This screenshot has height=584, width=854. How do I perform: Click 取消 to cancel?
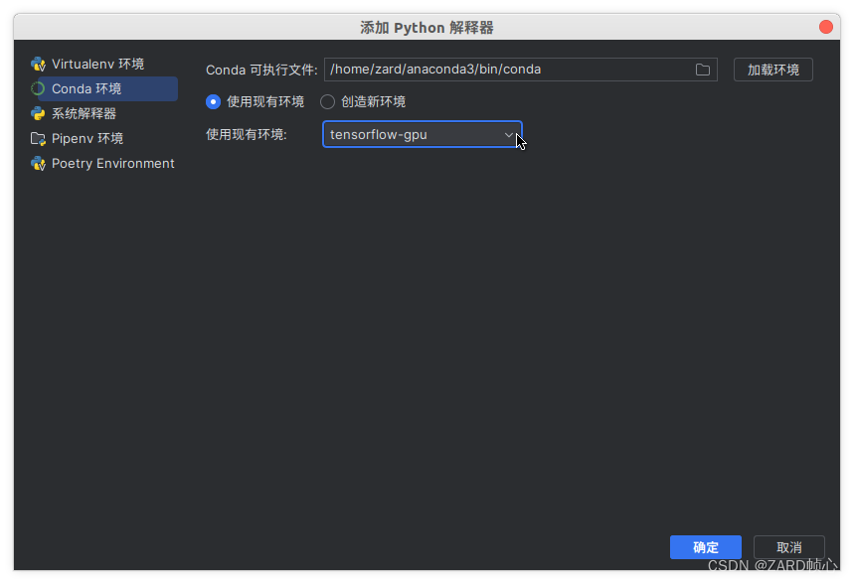pos(788,547)
